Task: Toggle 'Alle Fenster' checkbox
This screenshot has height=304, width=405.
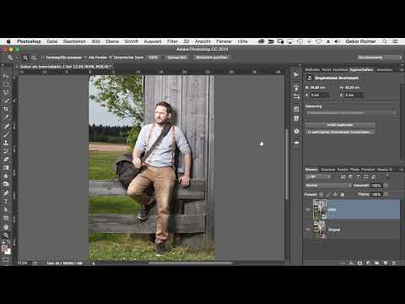Action: pyautogui.click(x=85, y=57)
